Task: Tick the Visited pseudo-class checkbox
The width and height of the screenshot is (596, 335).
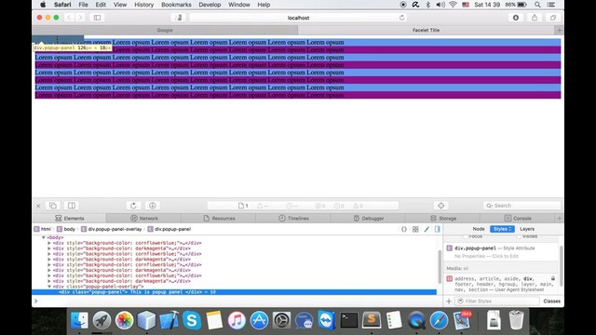Action: (x=520, y=236)
